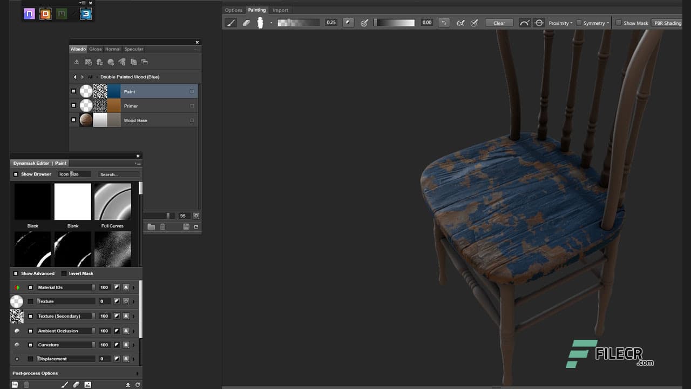
Task: Open the Proximity dropdown
Action: click(560, 23)
